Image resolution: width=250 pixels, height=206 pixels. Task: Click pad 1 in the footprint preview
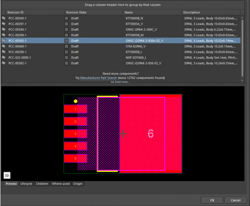coord(76,109)
